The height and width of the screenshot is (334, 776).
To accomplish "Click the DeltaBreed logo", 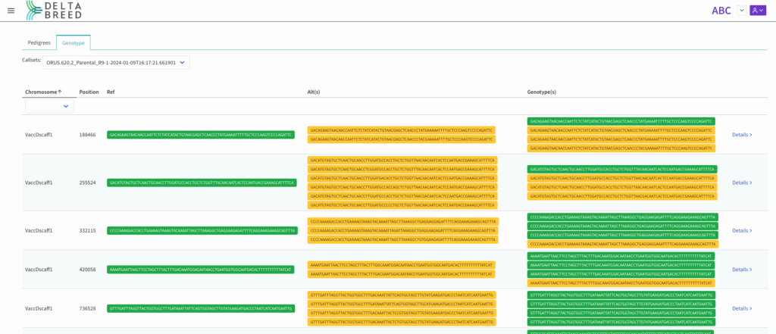I will coord(54,10).
